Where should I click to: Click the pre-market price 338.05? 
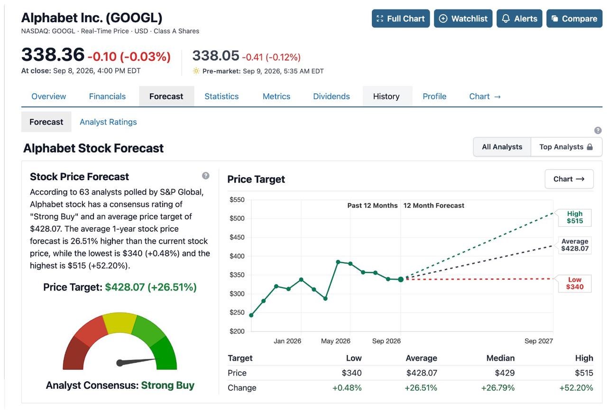216,55
